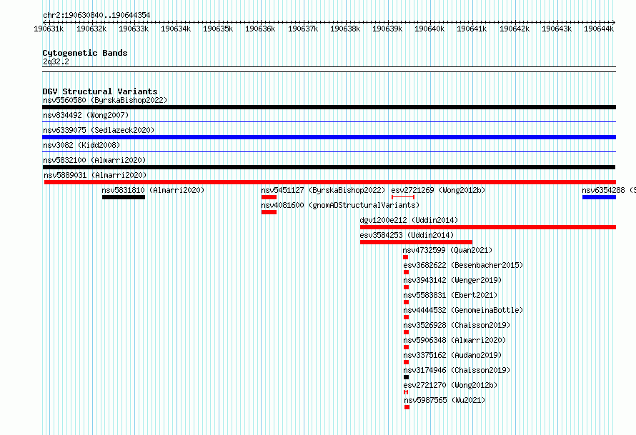This screenshot has width=636, height=435.
Task: Click the nsv6339075 (Sedlazeck2020) label
Action: coord(99,130)
